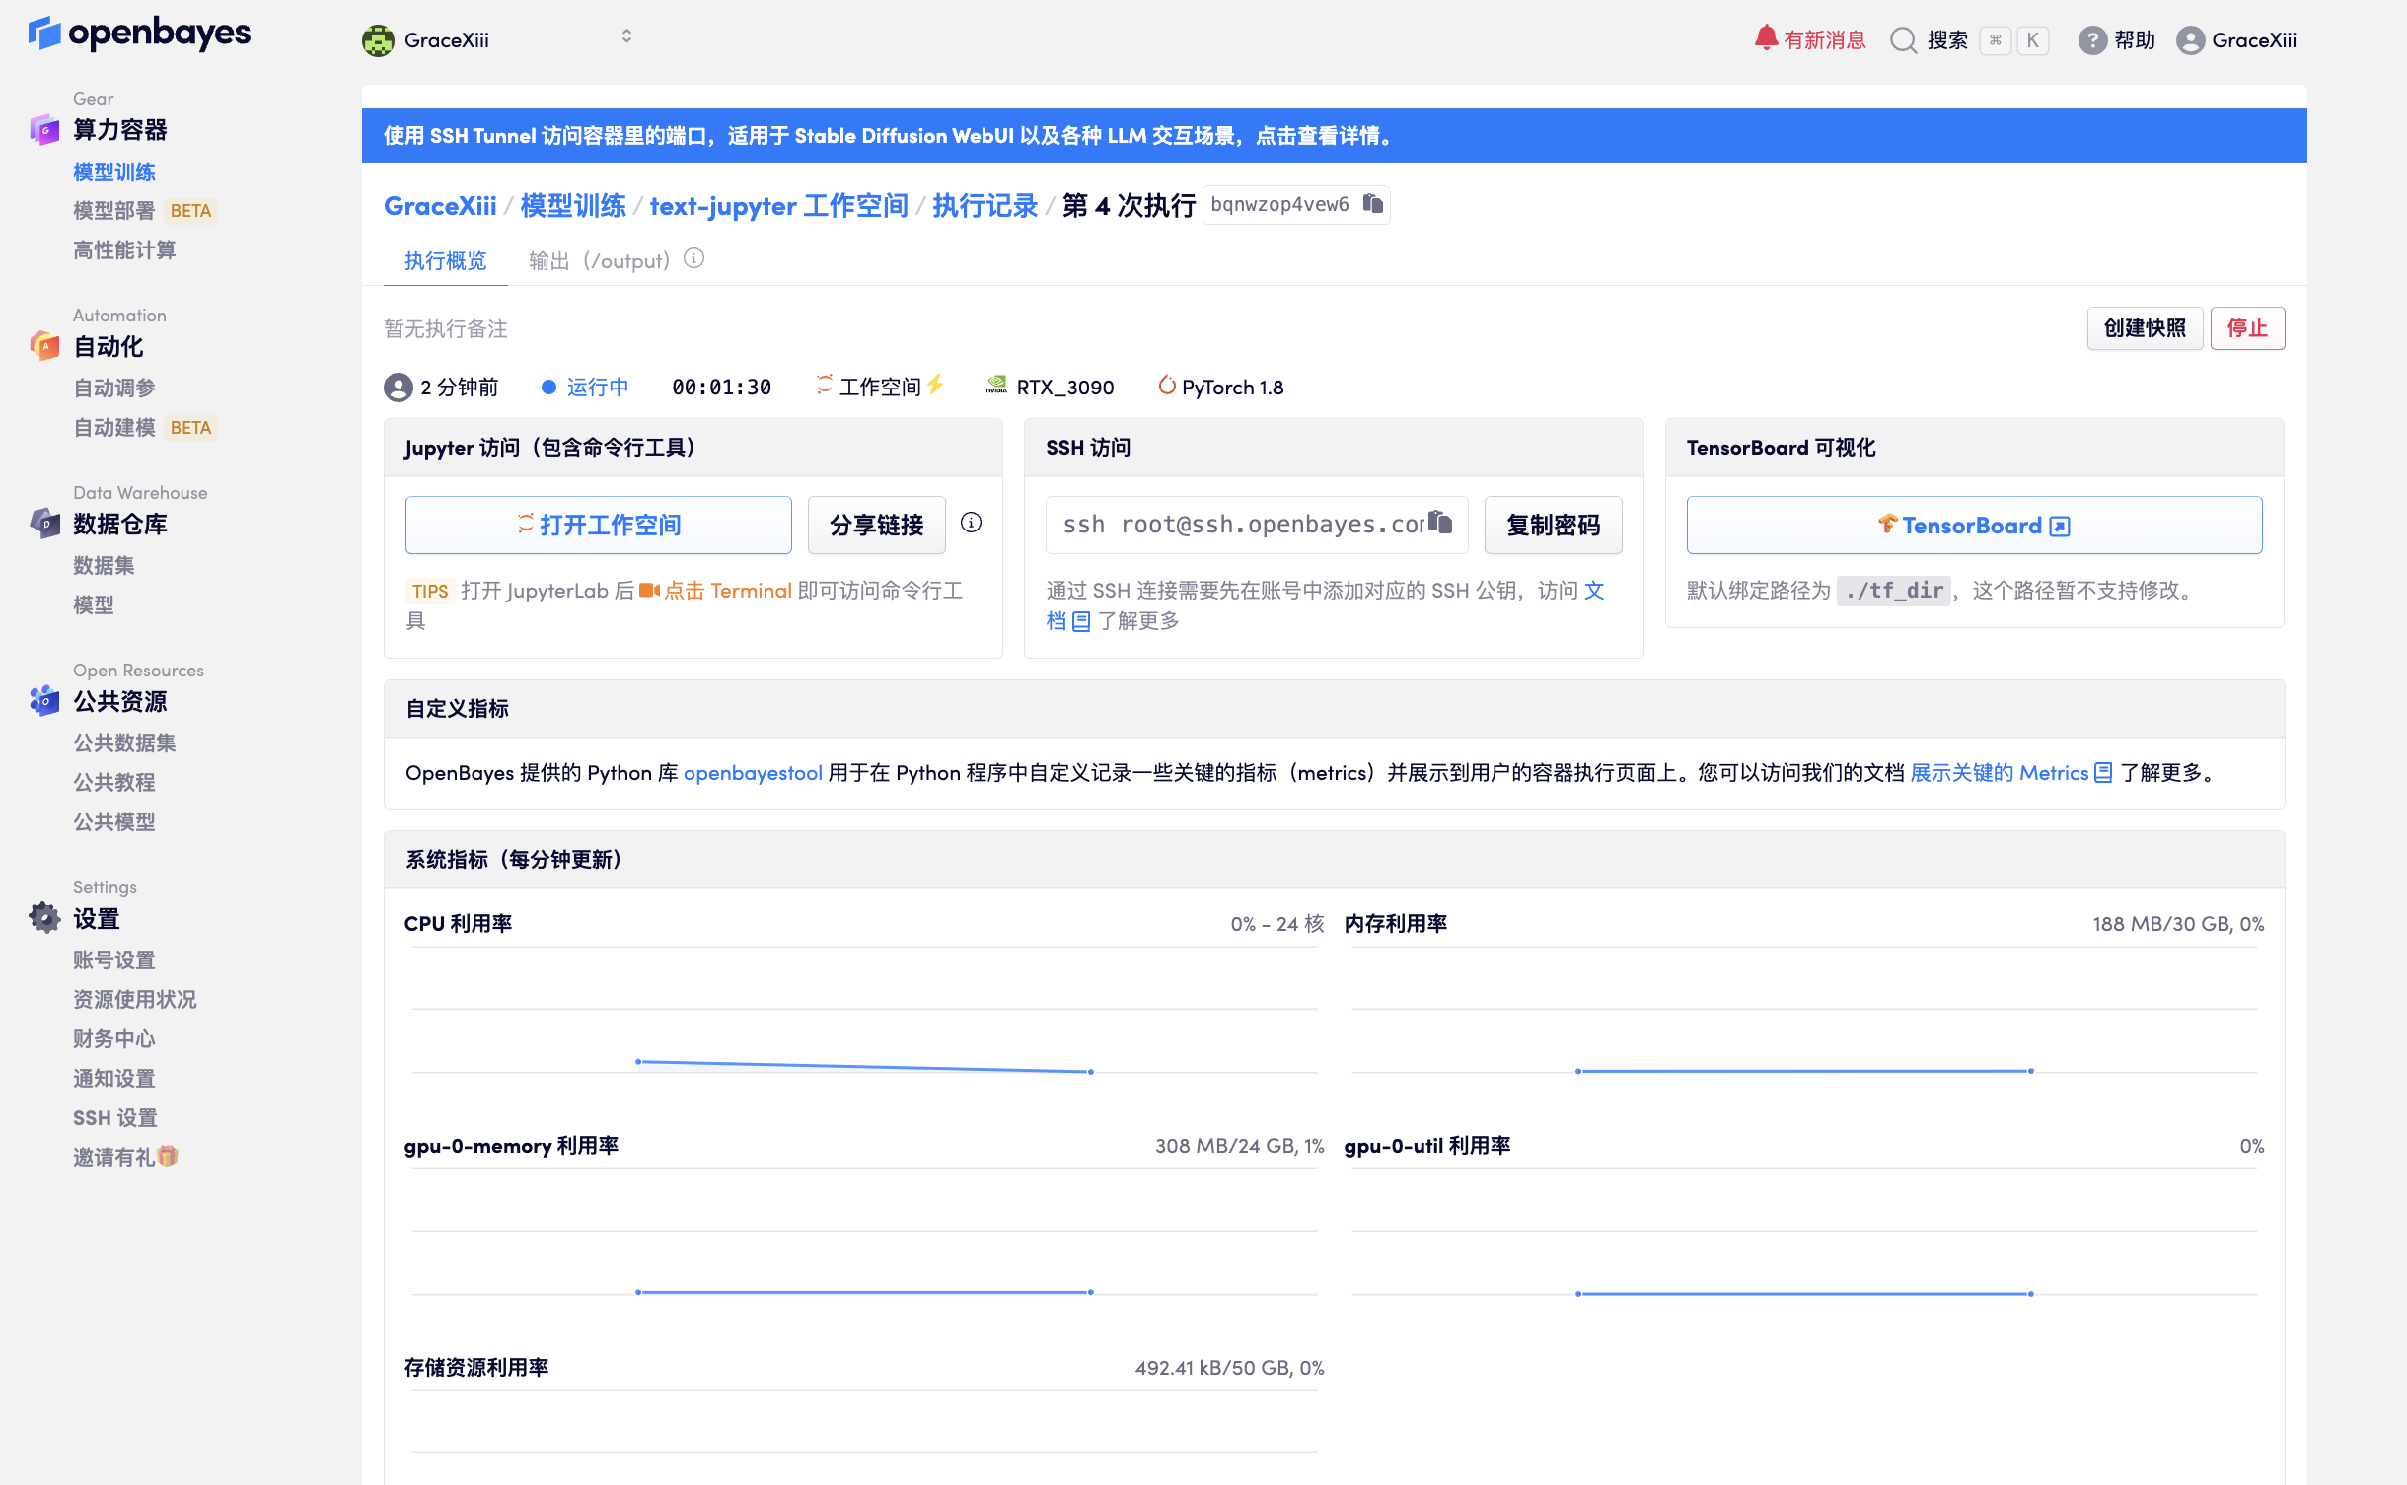This screenshot has height=1485, width=2407.
Task: Select the 执行概览 tab
Action: pyautogui.click(x=446, y=261)
